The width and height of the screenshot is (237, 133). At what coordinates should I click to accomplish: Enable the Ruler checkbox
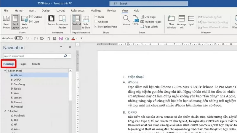[x=96, y=17]
